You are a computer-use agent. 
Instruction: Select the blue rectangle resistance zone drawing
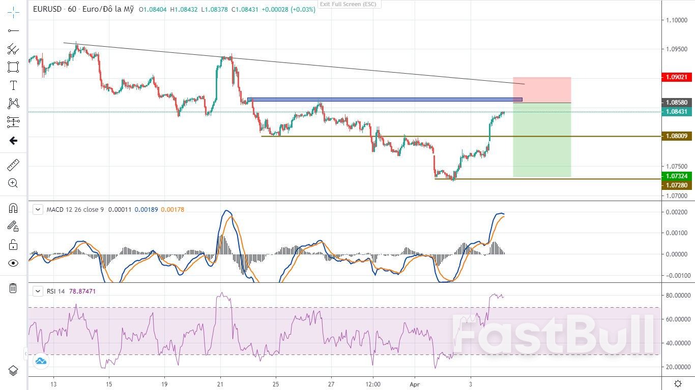pyautogui.click(x=385, y=100)
